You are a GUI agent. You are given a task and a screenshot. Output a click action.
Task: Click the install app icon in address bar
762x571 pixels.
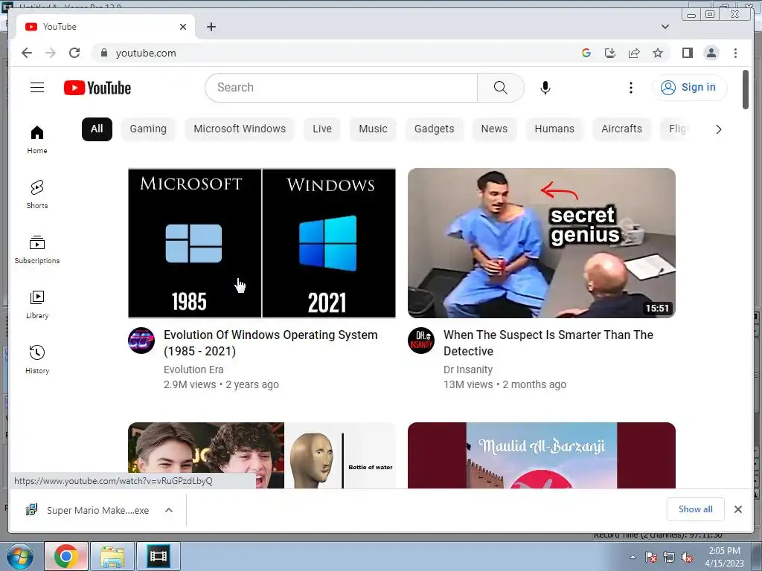coord(610,53)
